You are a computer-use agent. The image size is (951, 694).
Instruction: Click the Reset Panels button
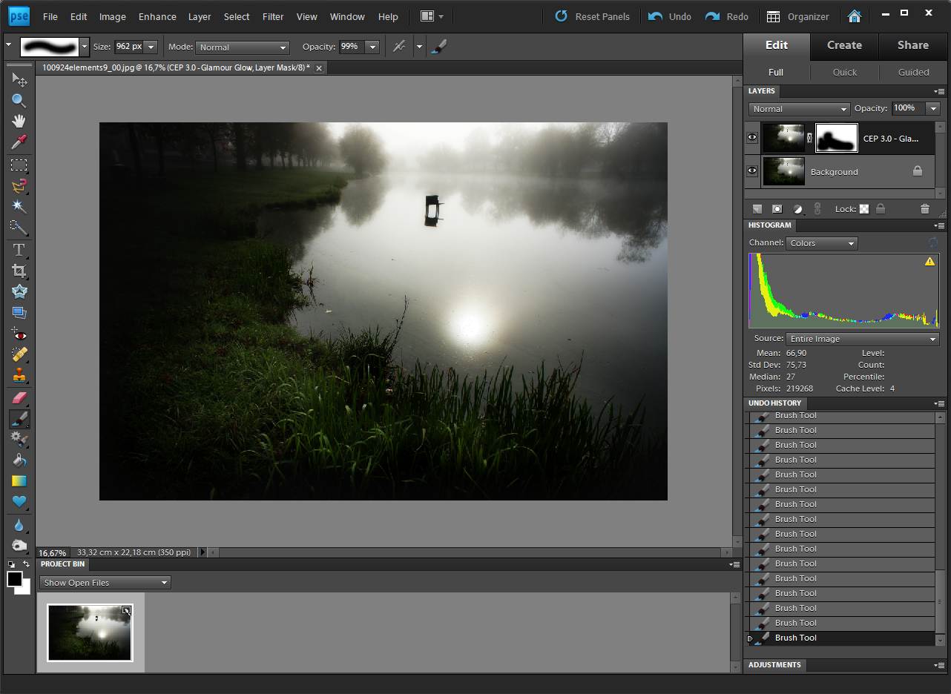(x=592, y=16)
